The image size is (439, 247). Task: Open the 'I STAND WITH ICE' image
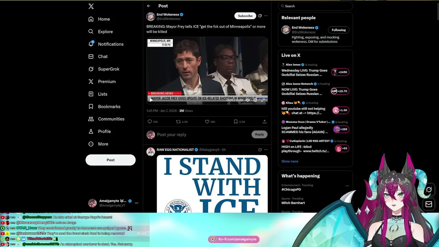tap(212, 184)
